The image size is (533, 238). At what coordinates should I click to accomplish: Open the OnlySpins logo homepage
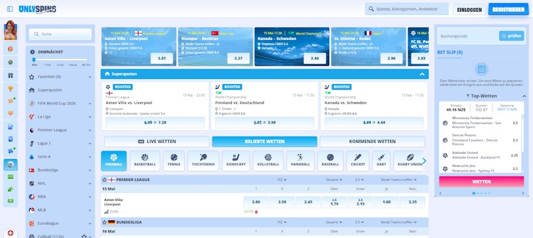[38, 9]
